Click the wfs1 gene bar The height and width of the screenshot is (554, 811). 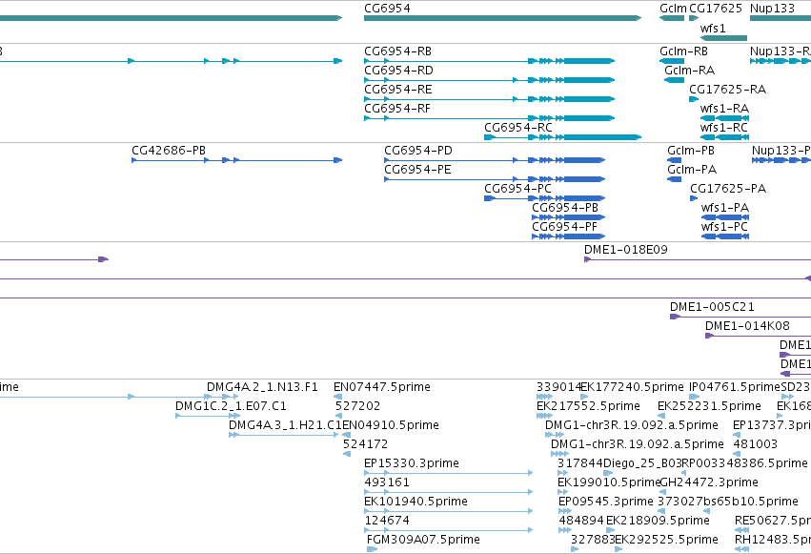tap(723, 38)
